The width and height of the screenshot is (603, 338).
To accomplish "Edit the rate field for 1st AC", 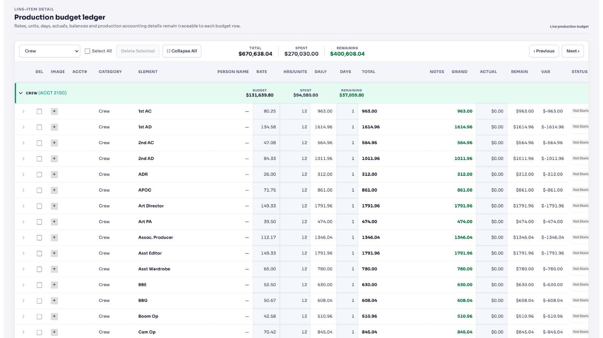I will pyautogui.click(x=266, y=111).
